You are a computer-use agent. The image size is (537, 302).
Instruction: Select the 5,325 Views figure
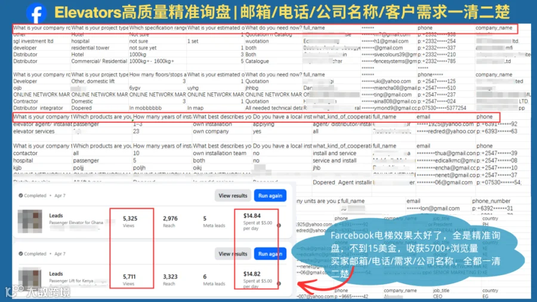tap(130, 218)
